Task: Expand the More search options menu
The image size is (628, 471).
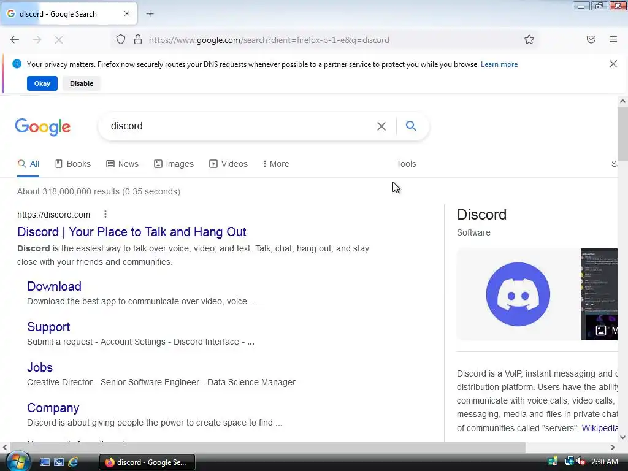Action: [276, 164]
